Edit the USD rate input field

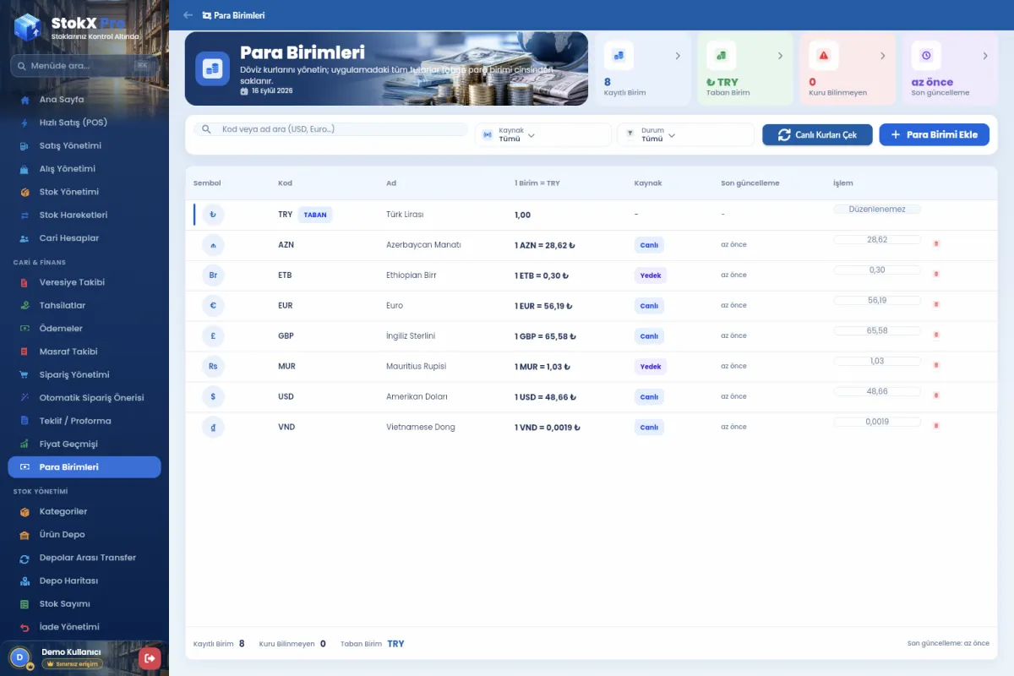[x=877, y=391]
